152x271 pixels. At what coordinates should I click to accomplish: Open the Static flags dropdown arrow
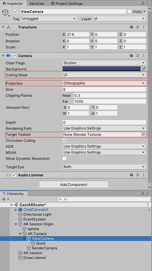click(x=144, y=12)
